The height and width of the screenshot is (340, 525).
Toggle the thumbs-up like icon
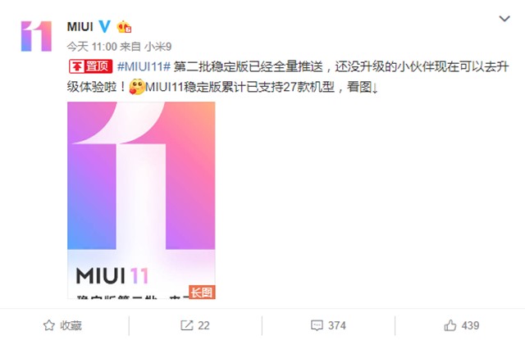click(450, 325)
